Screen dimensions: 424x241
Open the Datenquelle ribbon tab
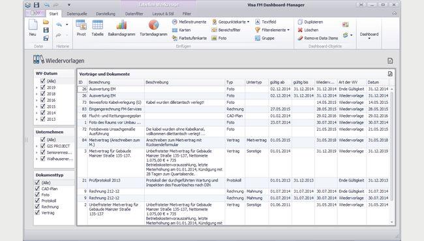point(77,14)
